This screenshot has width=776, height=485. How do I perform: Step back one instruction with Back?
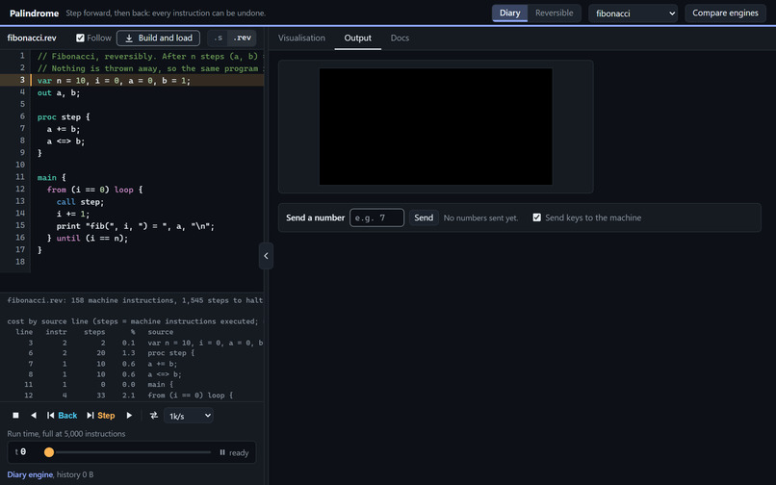coord(62,415)
